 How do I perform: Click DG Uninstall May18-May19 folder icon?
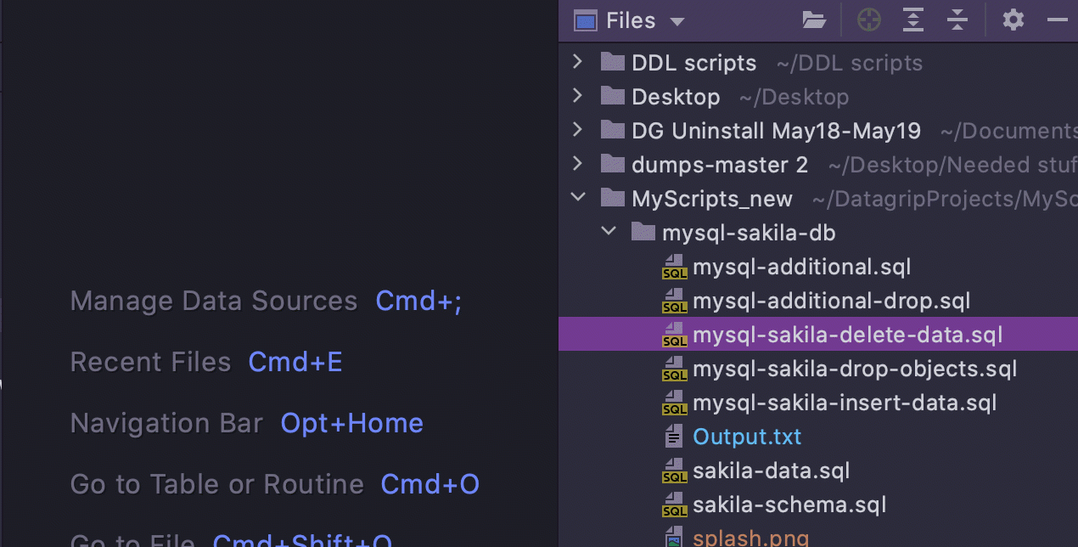point(613,130)
